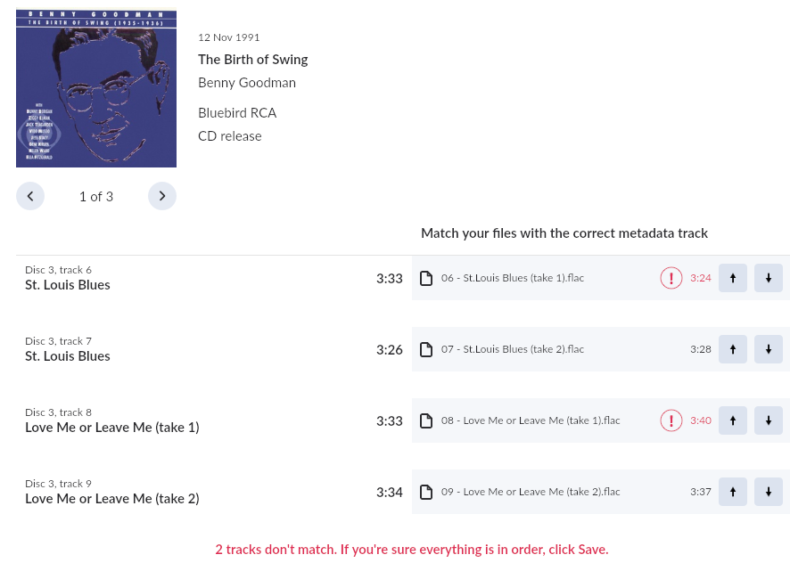Open Benny Goodman artist name
Image resolution: width=790 pixels, height=563 pixels.
coord(247,83)
